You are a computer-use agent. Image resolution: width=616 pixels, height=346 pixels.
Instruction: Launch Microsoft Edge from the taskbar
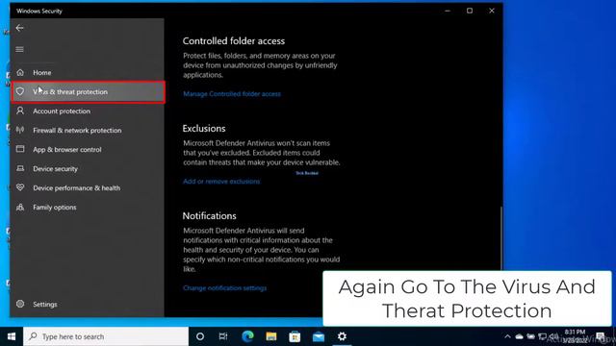pyautogui.click(x=247, y=336)
